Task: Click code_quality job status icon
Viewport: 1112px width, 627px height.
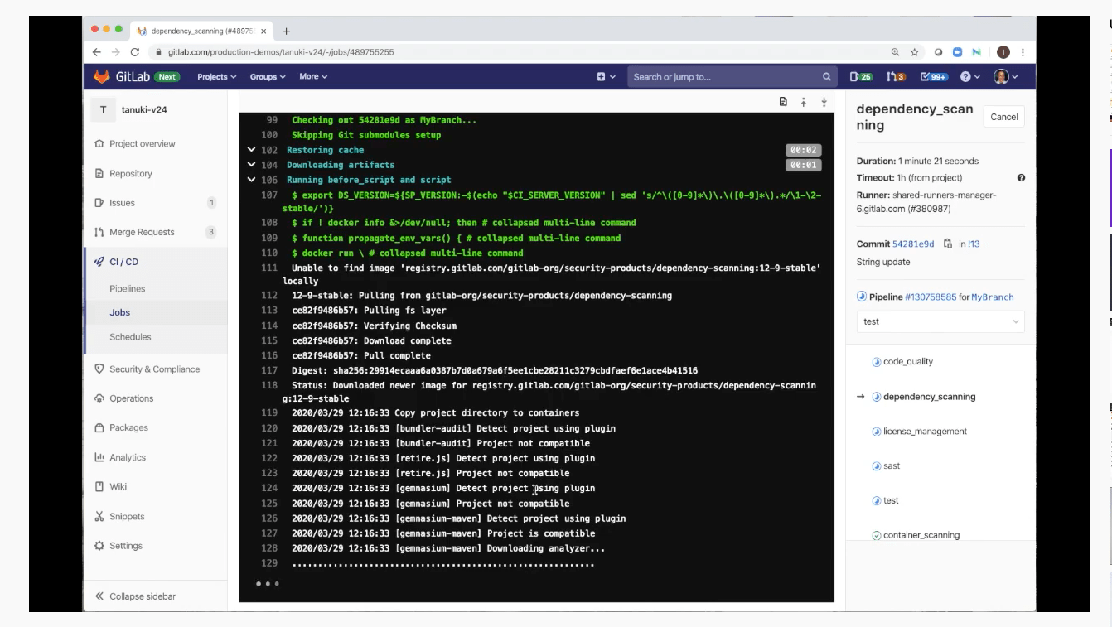Action: 877,362
